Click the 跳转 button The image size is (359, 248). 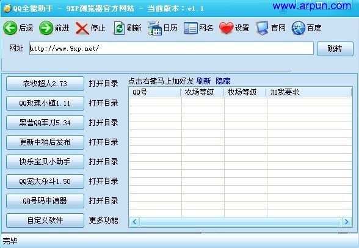point(335,48)
